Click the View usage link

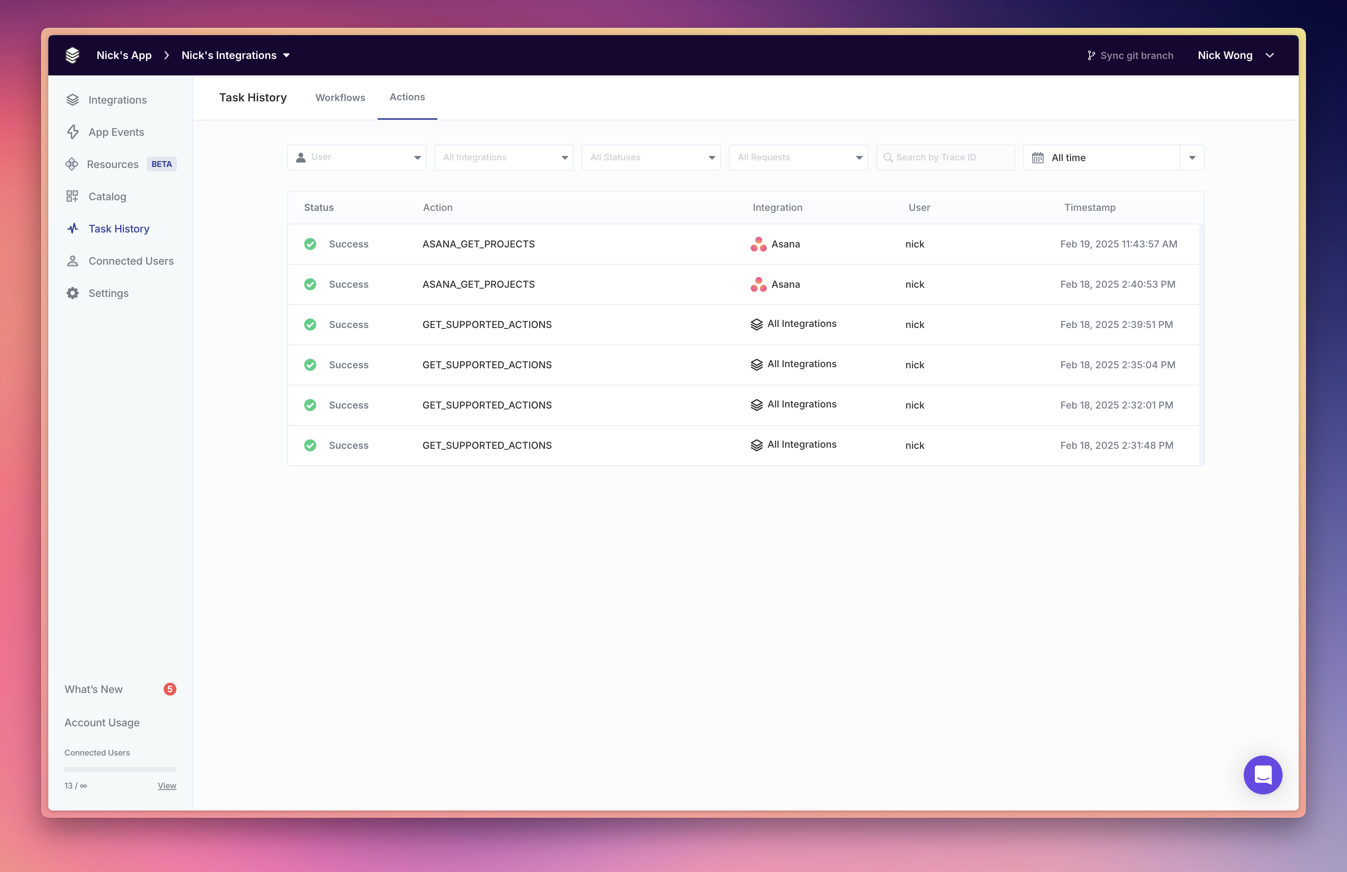click(x=167, y=786)
